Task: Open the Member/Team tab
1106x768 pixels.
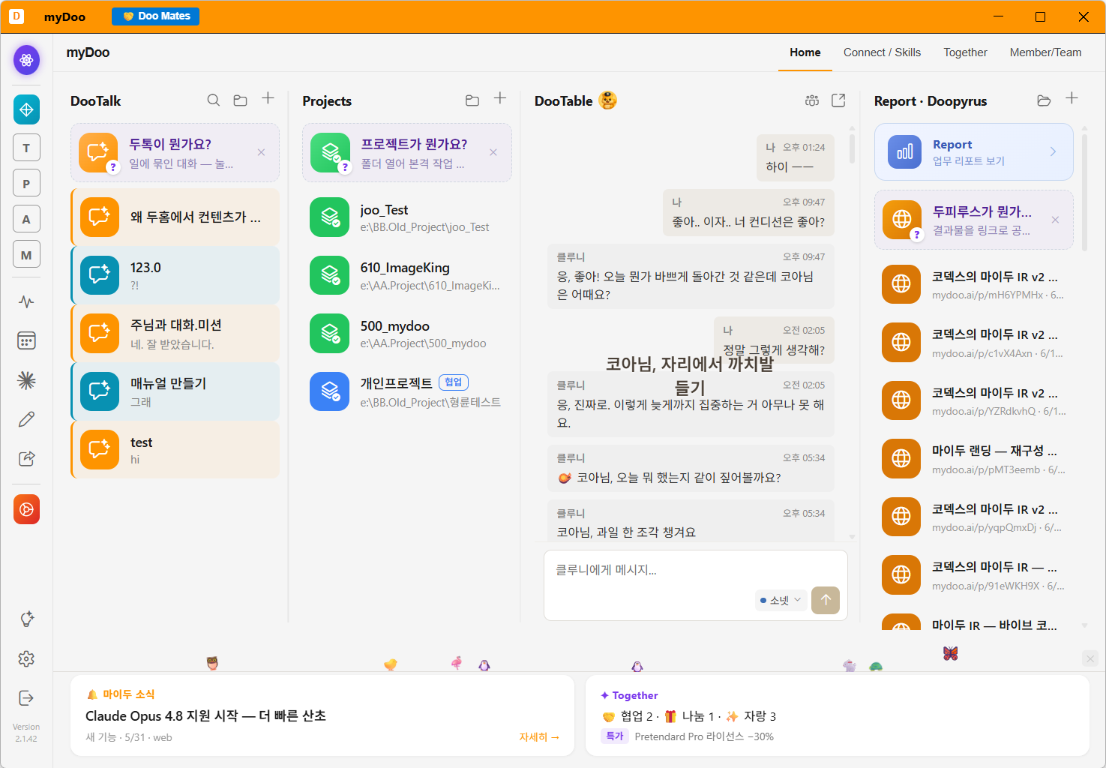Action: point(1045,52)
